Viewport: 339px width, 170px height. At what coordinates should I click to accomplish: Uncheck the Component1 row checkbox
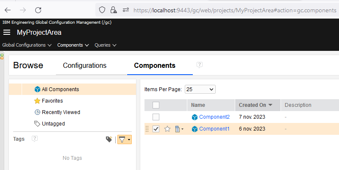[156, 129]
